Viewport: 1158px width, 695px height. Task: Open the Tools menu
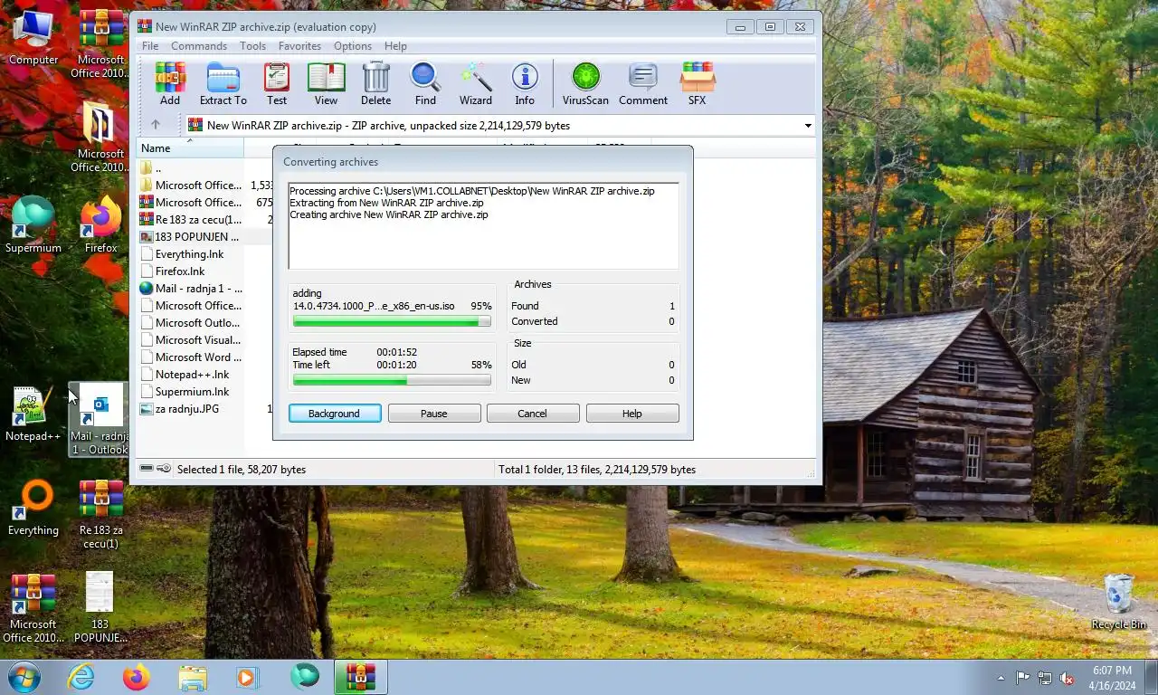[x=252, y=46]
